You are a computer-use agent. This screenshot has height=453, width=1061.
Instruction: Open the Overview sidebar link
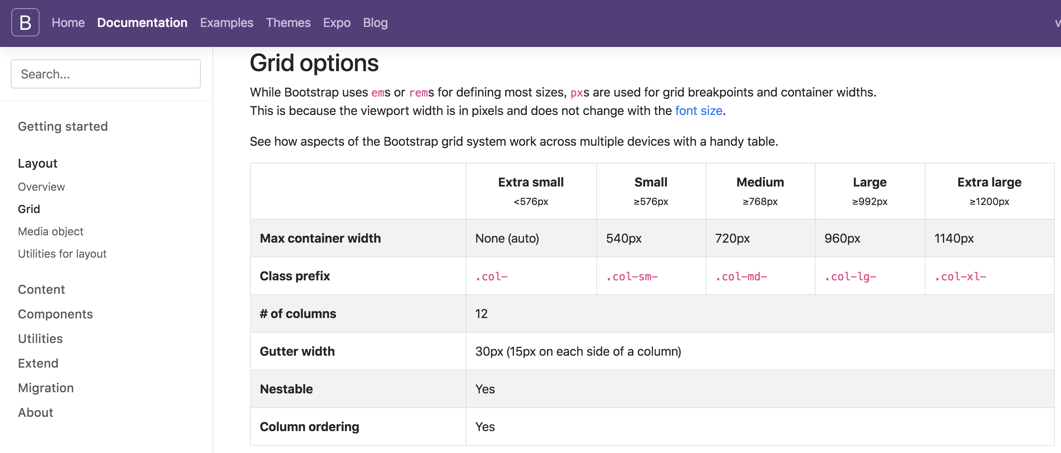tap(41, 187)
